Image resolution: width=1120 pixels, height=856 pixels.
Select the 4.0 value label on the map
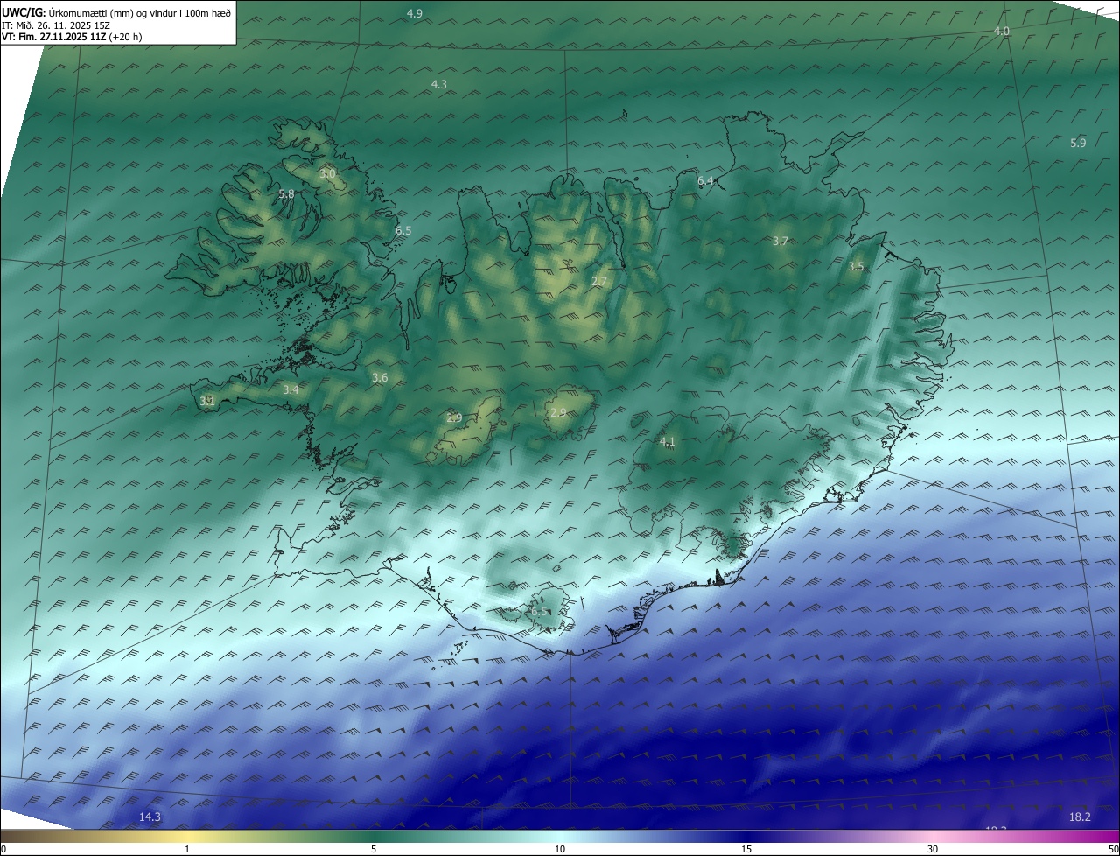(1002, 31)
